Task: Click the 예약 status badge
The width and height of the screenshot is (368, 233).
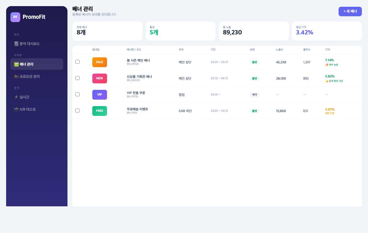Action: [x=255, y=95]
